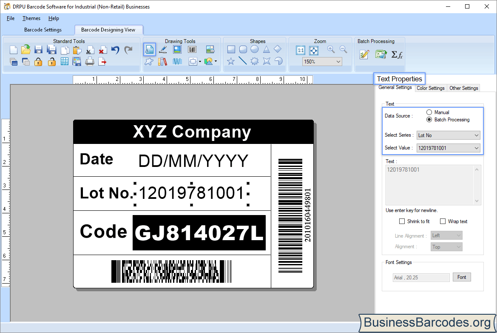
Task: Open the batch processing edit list icon
Action: point(364,55)
